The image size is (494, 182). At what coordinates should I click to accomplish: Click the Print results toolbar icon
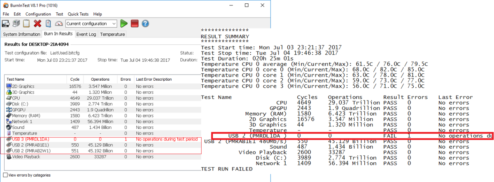(x=16, y=24)
